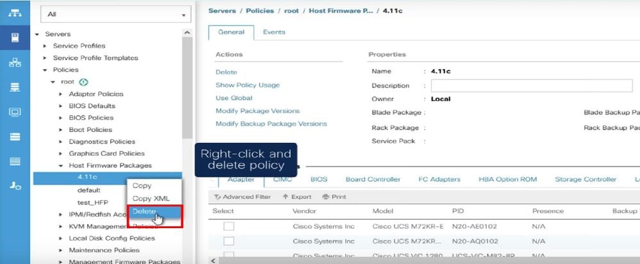Sort by the Vendor column header
Image resolution: width=640 pixels, height=264 pixels.
point(304,211)
